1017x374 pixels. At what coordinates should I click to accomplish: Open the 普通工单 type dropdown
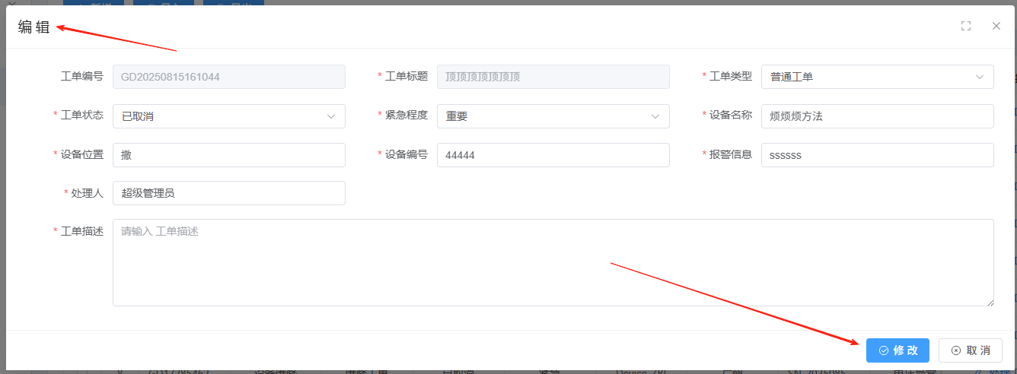pyautogui.click(x=868, y=77)
